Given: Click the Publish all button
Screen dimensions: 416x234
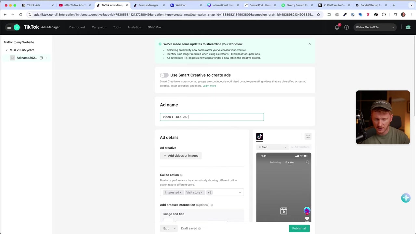Looking at the screenshot, I should tap(299, 228).
